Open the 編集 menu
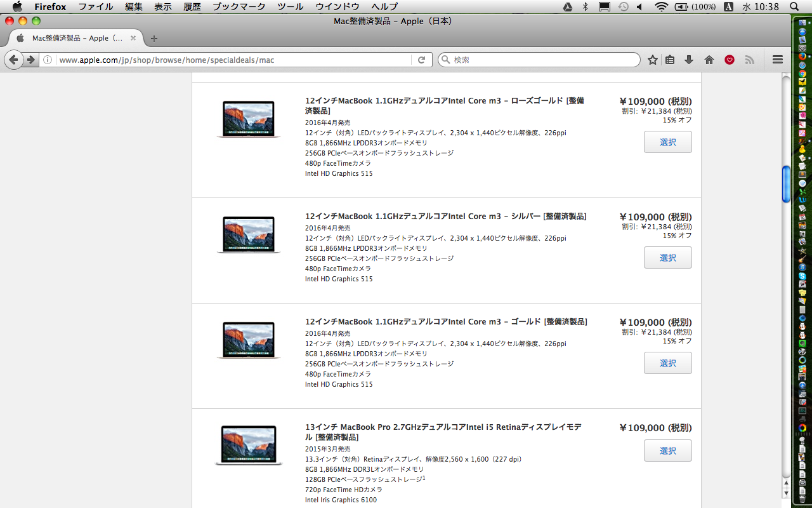Image resolution: width=812 pixels, height=508 pixels. tap(134, 7)
